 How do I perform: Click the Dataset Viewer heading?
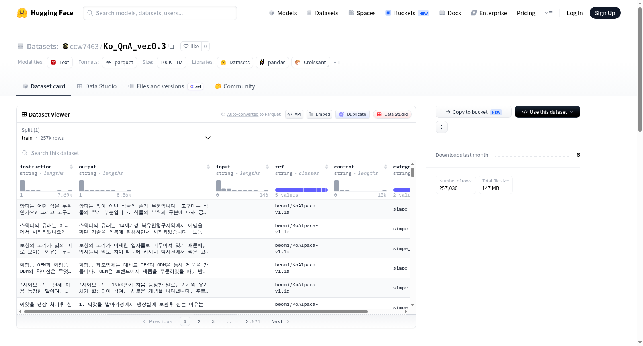point(46,115)
